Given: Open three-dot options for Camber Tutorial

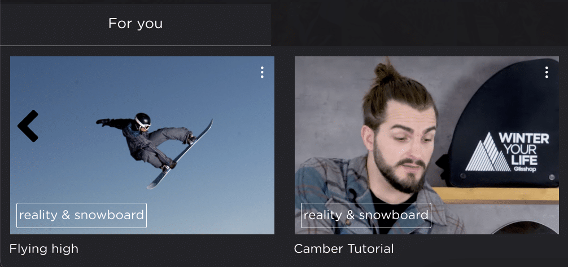Looking at the screenshot, I should click(547, 72).
